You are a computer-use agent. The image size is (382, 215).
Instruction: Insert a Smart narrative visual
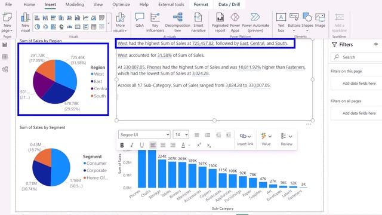tap(198, 23)
